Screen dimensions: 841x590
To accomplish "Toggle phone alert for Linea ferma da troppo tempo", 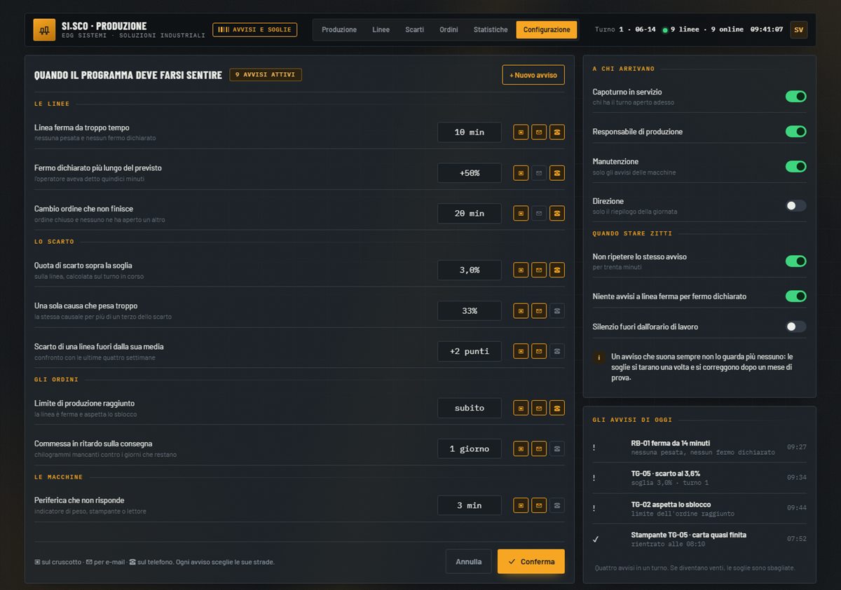I will (557, 132).
